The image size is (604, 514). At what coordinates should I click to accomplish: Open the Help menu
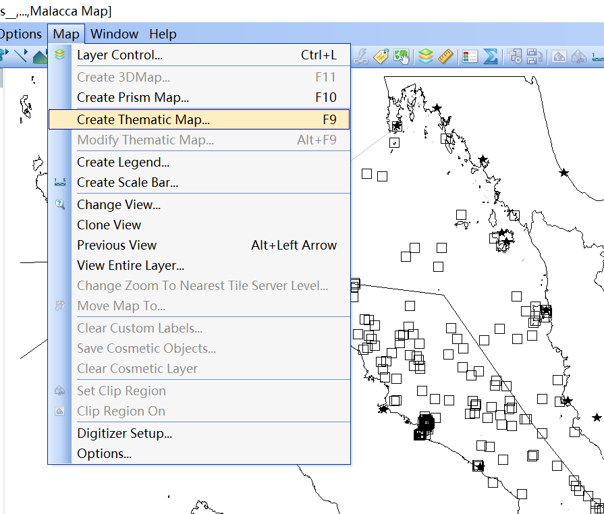pos(162,34)
